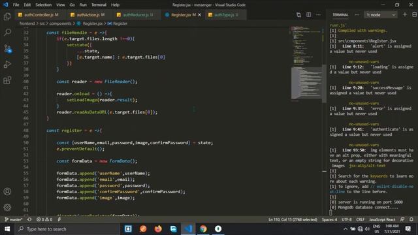Open the Manage gear icon
Screen dimensions: 418x235
pos(7,208)
